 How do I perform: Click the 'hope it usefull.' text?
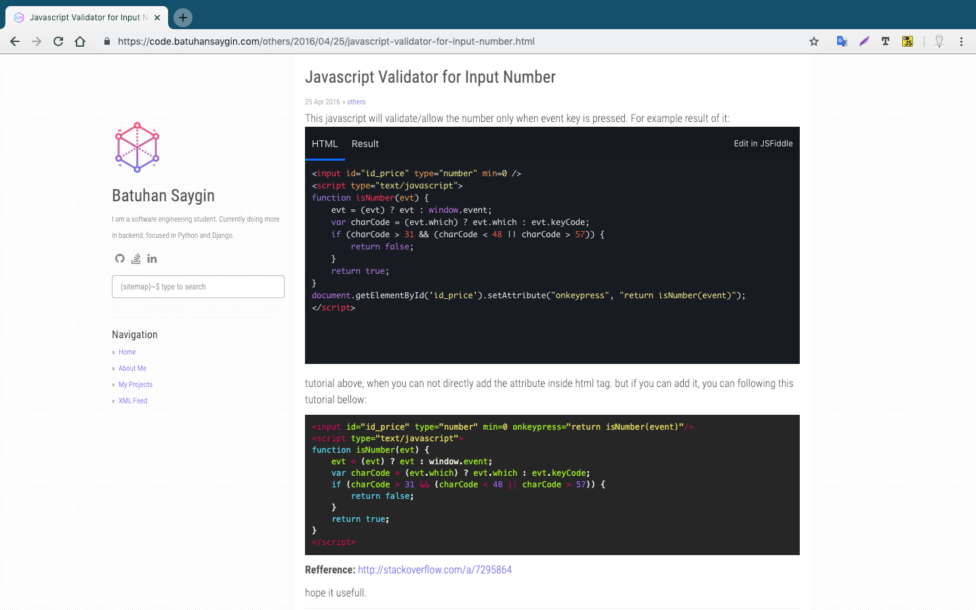click(x=335, y=593)
